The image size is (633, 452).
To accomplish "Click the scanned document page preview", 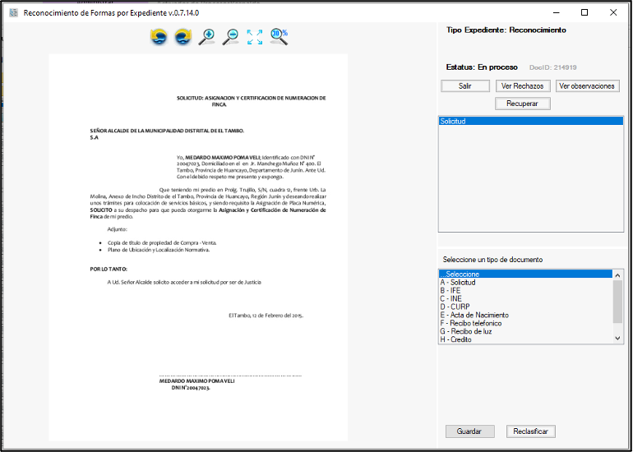I will point(198,247).
